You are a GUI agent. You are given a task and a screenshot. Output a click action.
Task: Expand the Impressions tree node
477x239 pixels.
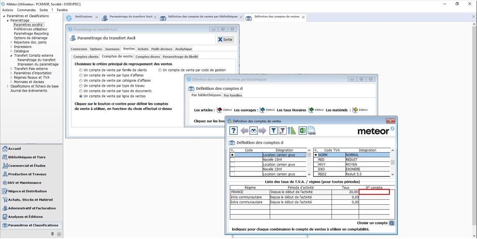(x=12, y=47)
